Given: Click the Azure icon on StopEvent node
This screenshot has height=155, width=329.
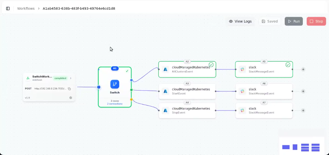Looking at the screenshot, I should [x=165, y=110].
